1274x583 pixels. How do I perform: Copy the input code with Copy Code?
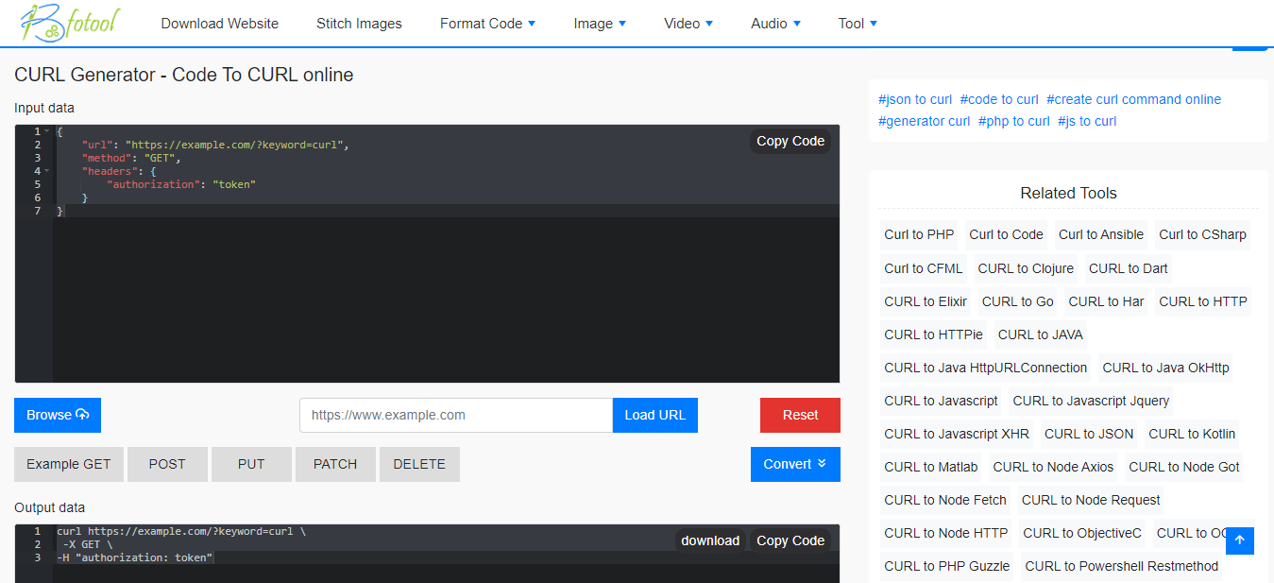[x=790, y=140]
